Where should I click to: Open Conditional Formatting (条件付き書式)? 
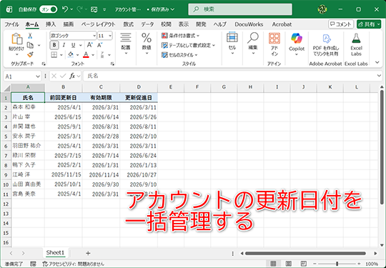pyautogui.click(x=180, y=36)
